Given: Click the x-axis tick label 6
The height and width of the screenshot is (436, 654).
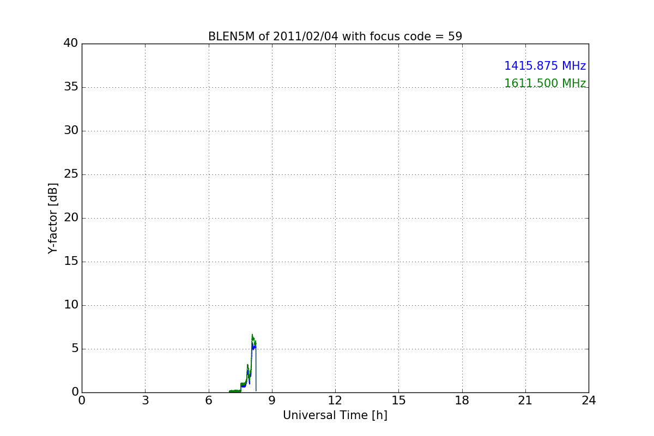Looking at the screenshot, I should (208, 401).
